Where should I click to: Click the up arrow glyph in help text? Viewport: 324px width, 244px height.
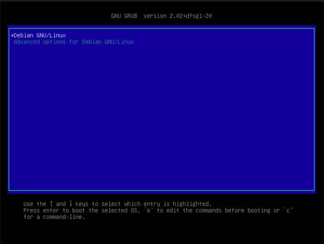[x=51, y=204]
